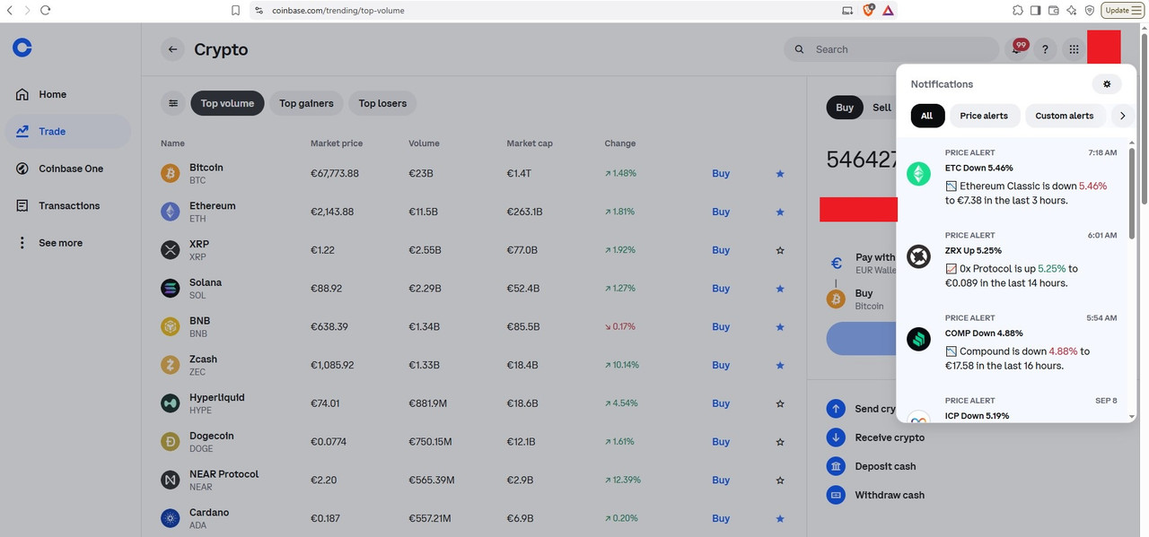Open notification settings gear
This screenshot has width=1149, height=537.
tap(1107, 84)
